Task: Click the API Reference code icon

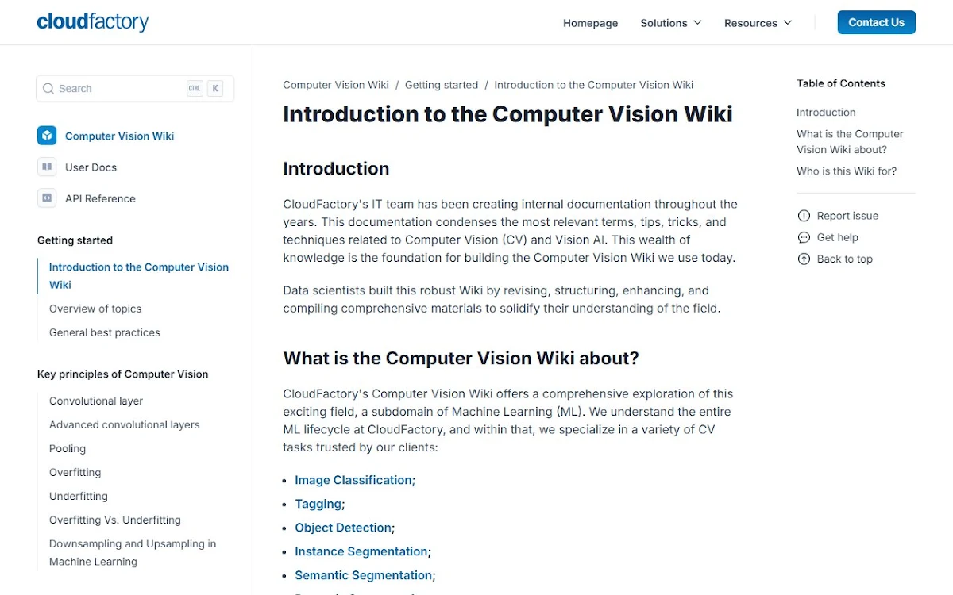Action: 47,198
